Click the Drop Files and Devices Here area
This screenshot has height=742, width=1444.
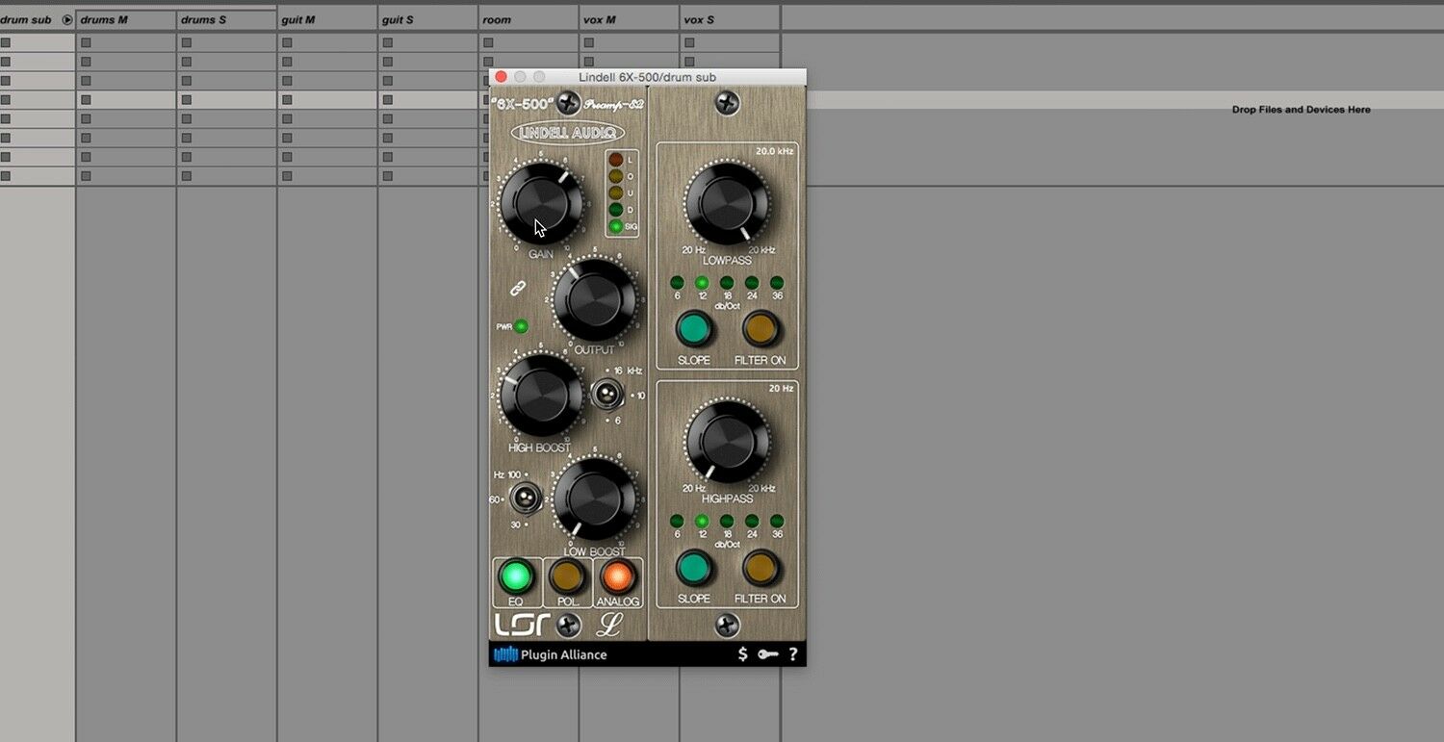point(1301,110)
